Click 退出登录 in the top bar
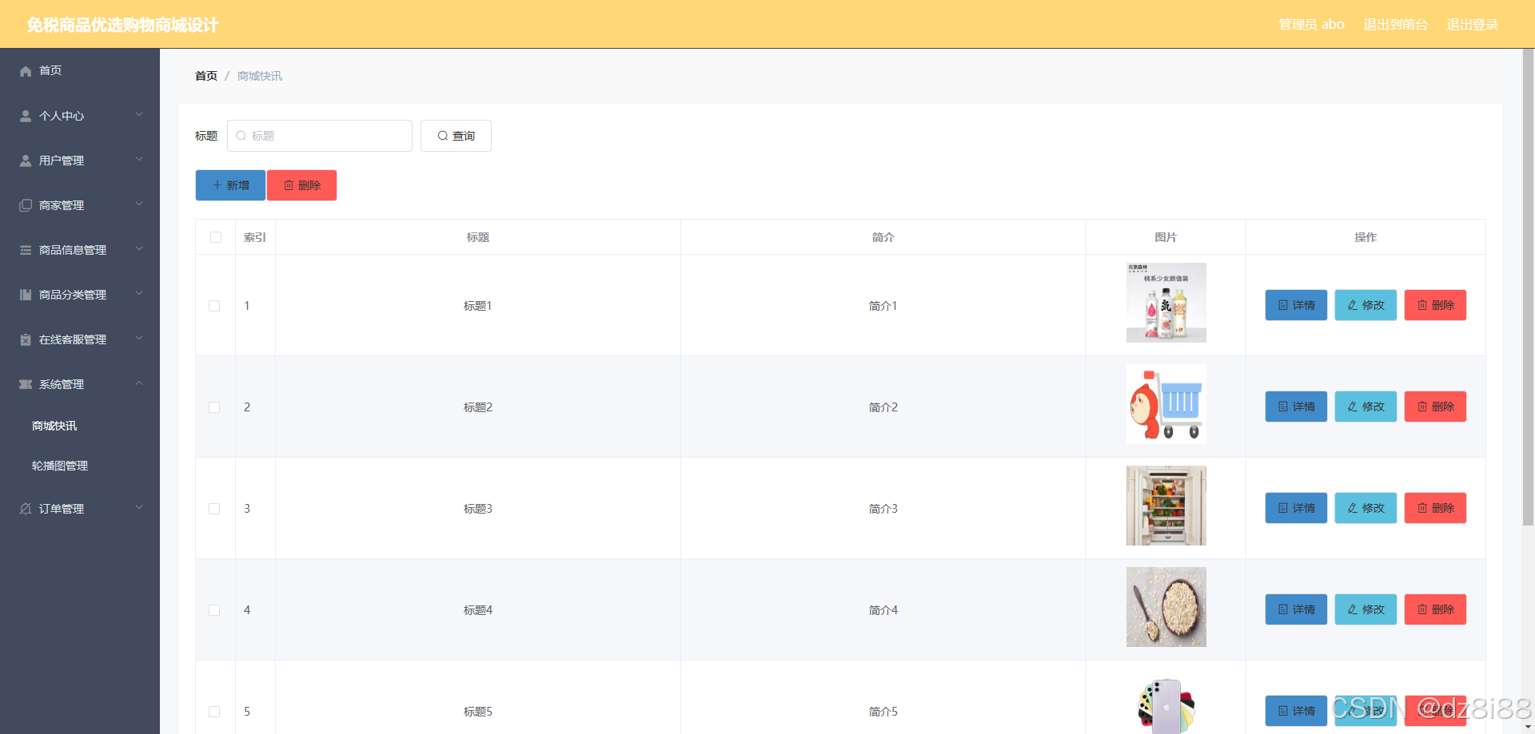Image resolution: width=1535 pixels, height=734 pixels. 1472,24
